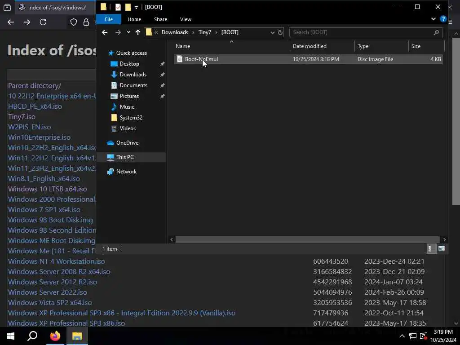
Task: Open the Home ribbon tab
Action: click(134, 19)
